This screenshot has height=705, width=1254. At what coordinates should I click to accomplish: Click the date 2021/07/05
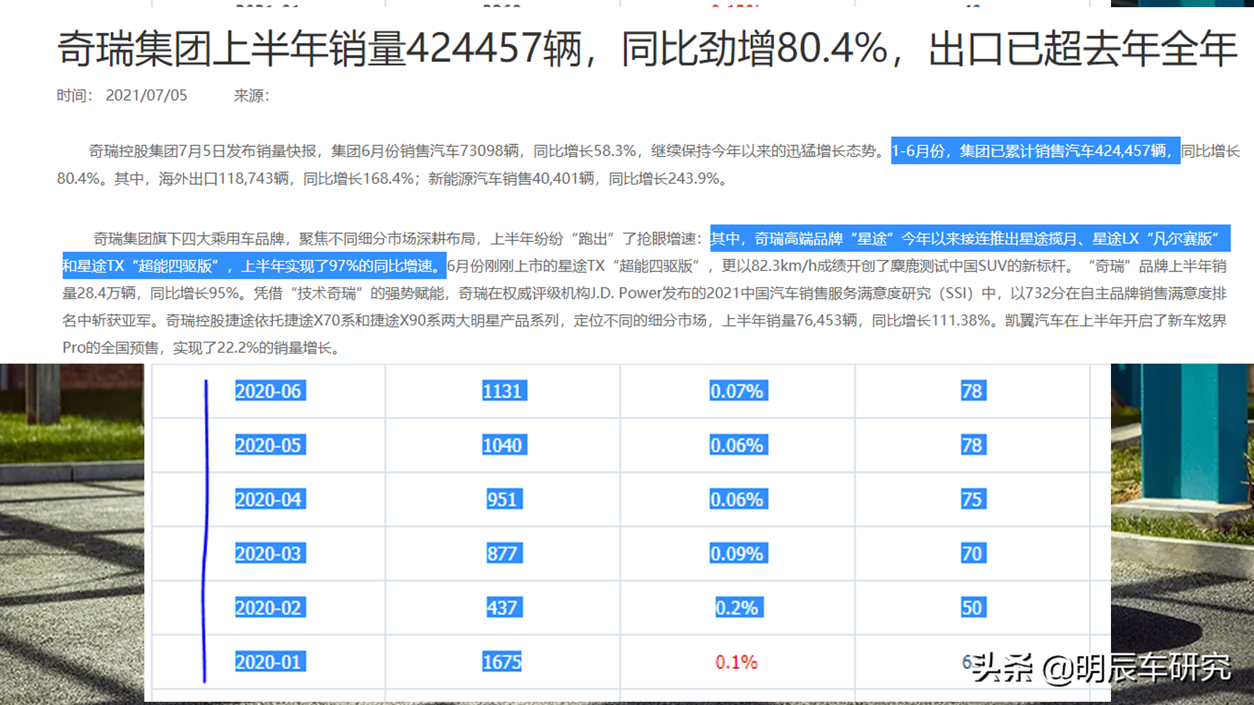pyautogui.click(x=146, y=95)
